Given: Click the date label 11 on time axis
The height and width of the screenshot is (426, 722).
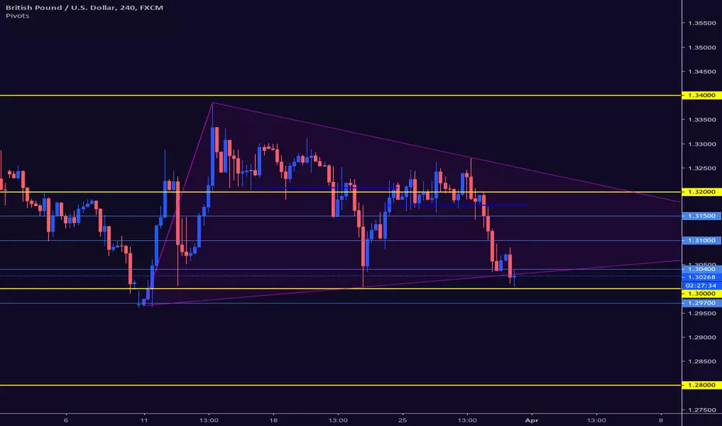Looking at the screenshot, I should [144, 420].
